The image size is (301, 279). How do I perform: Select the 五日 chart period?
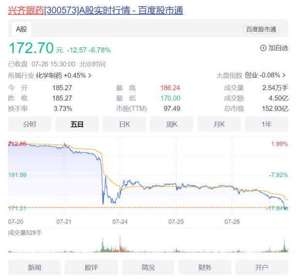click(x=77, y=124)
